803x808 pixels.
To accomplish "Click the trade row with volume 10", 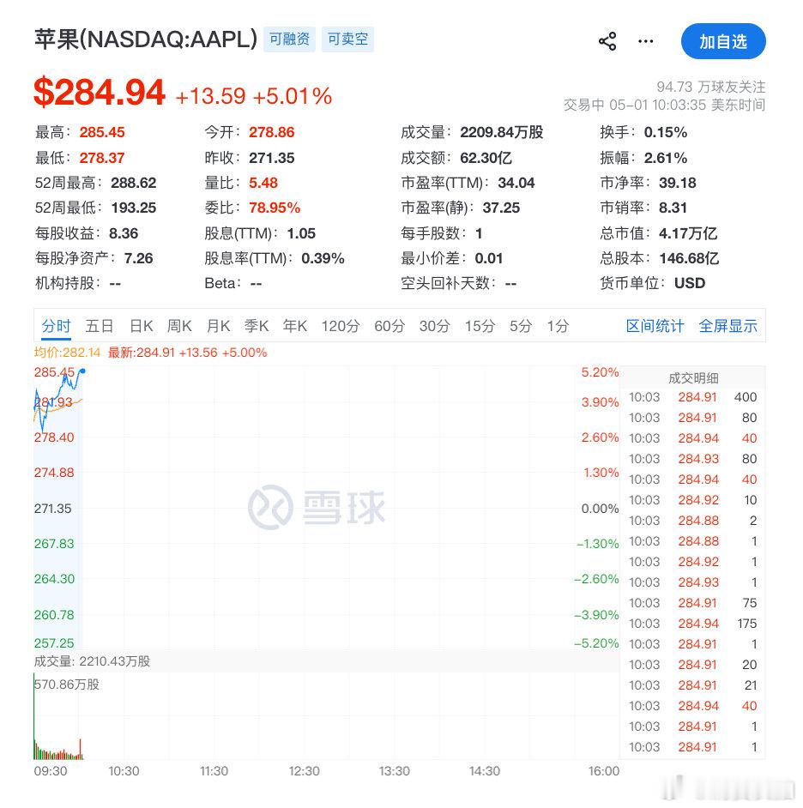I will [692, 500].
